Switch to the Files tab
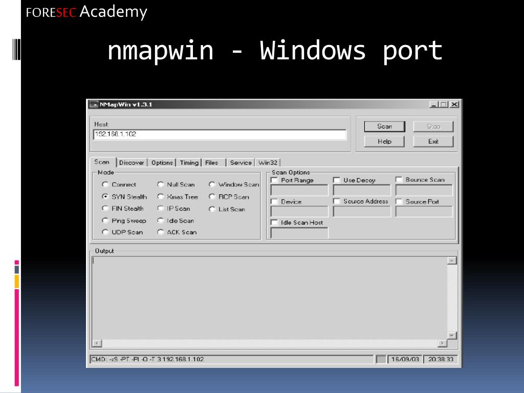This screenshot has width=524, height=393. point(211,163)
